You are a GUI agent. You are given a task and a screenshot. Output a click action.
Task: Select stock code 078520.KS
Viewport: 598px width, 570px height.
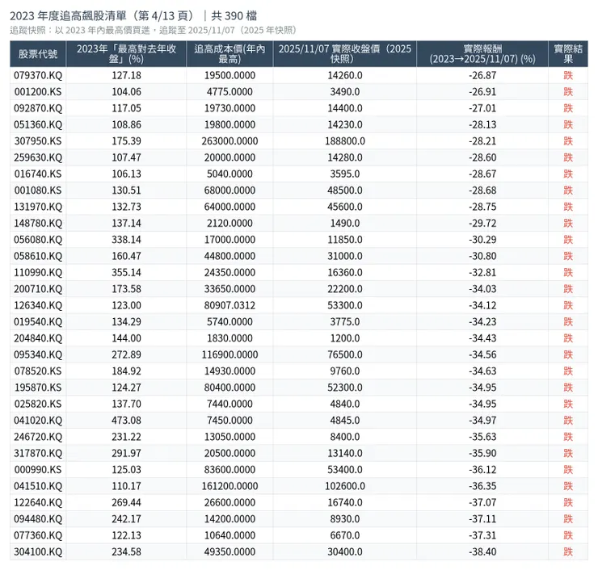[x=38, y=371]
